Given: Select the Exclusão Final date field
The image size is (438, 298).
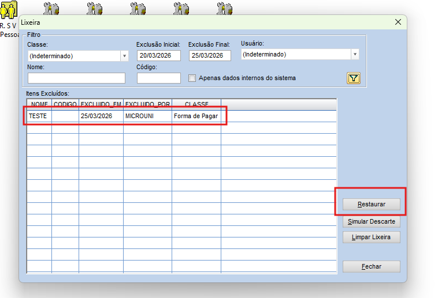Looking at the screenshot, I should (209, 55).
